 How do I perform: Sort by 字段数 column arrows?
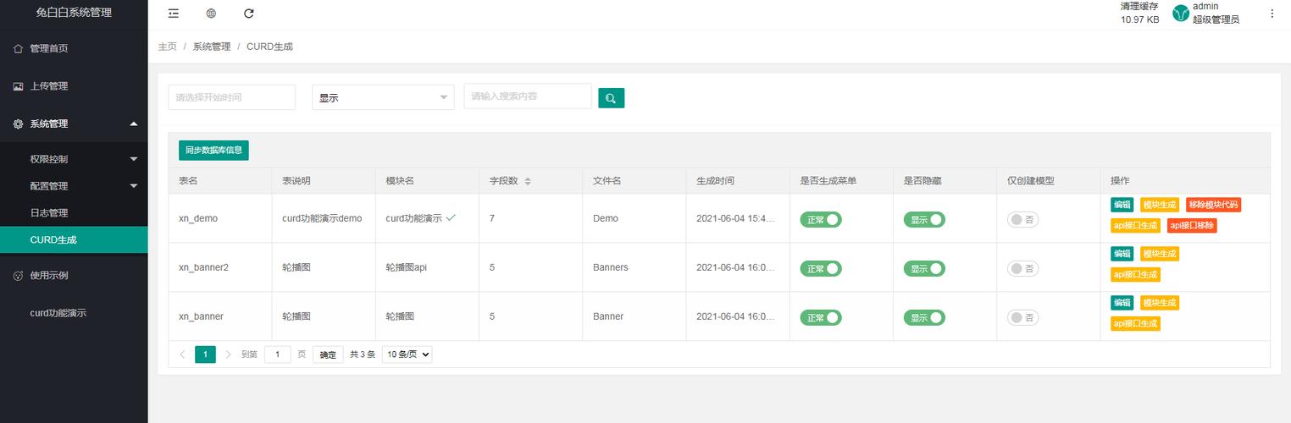pyautogui.click(x=528, y=181)
